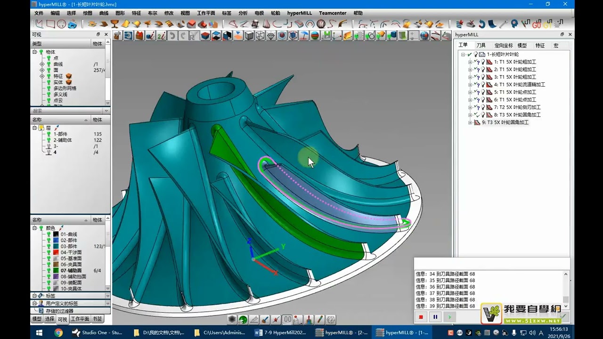
Task: Click the green sphere icon in bottom viewport bar
Action: (x=243, y=320)
